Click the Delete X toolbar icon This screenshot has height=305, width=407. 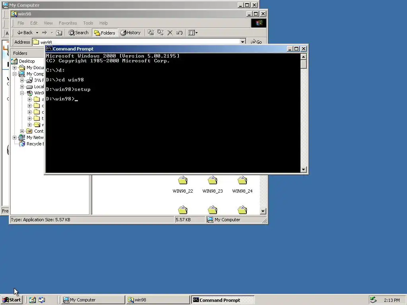(x=170, y=33)
